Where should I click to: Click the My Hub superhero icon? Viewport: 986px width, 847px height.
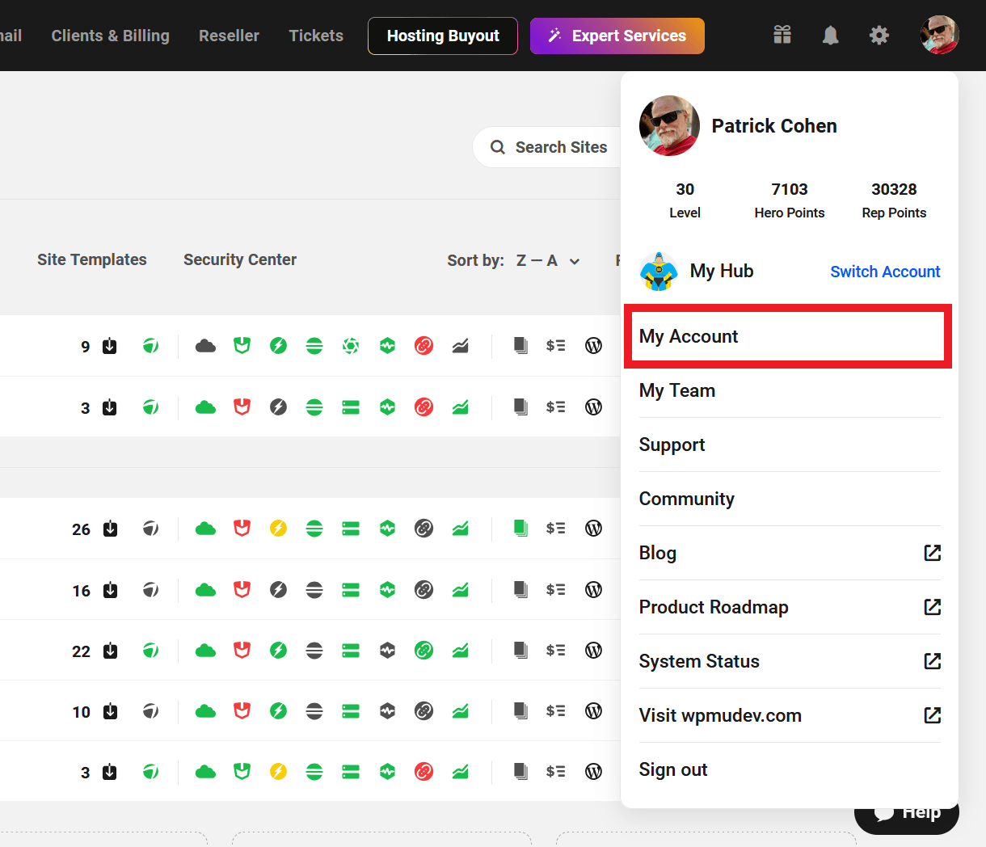[659, 271]
